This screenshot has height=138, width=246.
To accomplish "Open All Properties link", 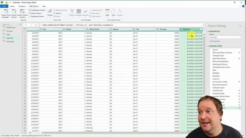I will [214, 41].
